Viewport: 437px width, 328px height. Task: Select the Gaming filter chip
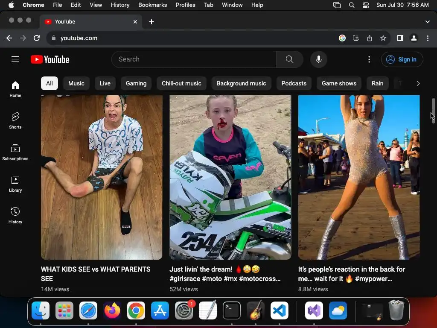[x=136, y=83]
